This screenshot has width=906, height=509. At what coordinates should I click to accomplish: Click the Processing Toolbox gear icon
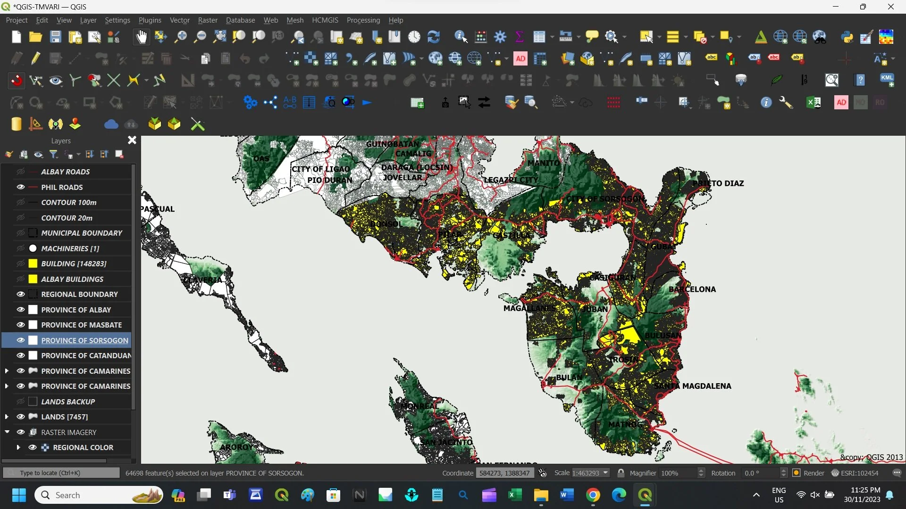point(500,37)
